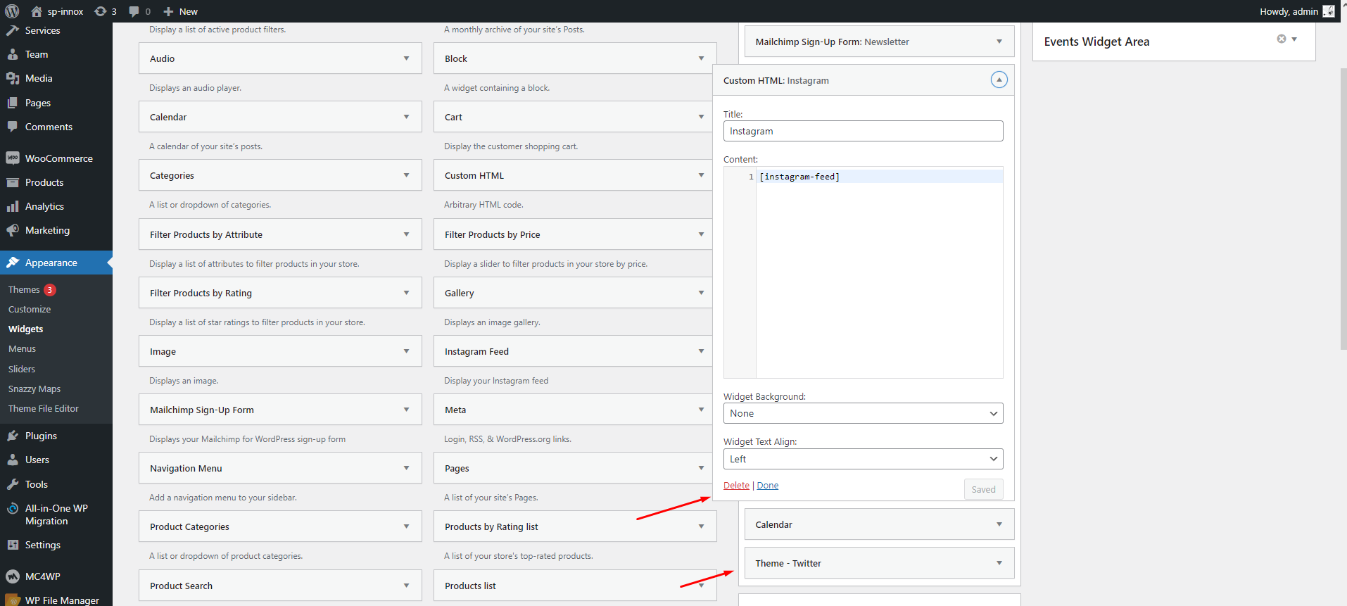Screen dimensions: 1347x606
Task: Click the Events Widget Area circular icon
Action: [1282, 39]
